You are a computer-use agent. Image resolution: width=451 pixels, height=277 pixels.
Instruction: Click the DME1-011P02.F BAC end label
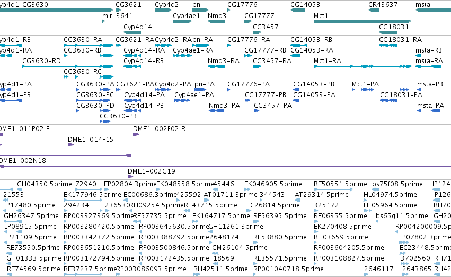[x=24, y=129]
